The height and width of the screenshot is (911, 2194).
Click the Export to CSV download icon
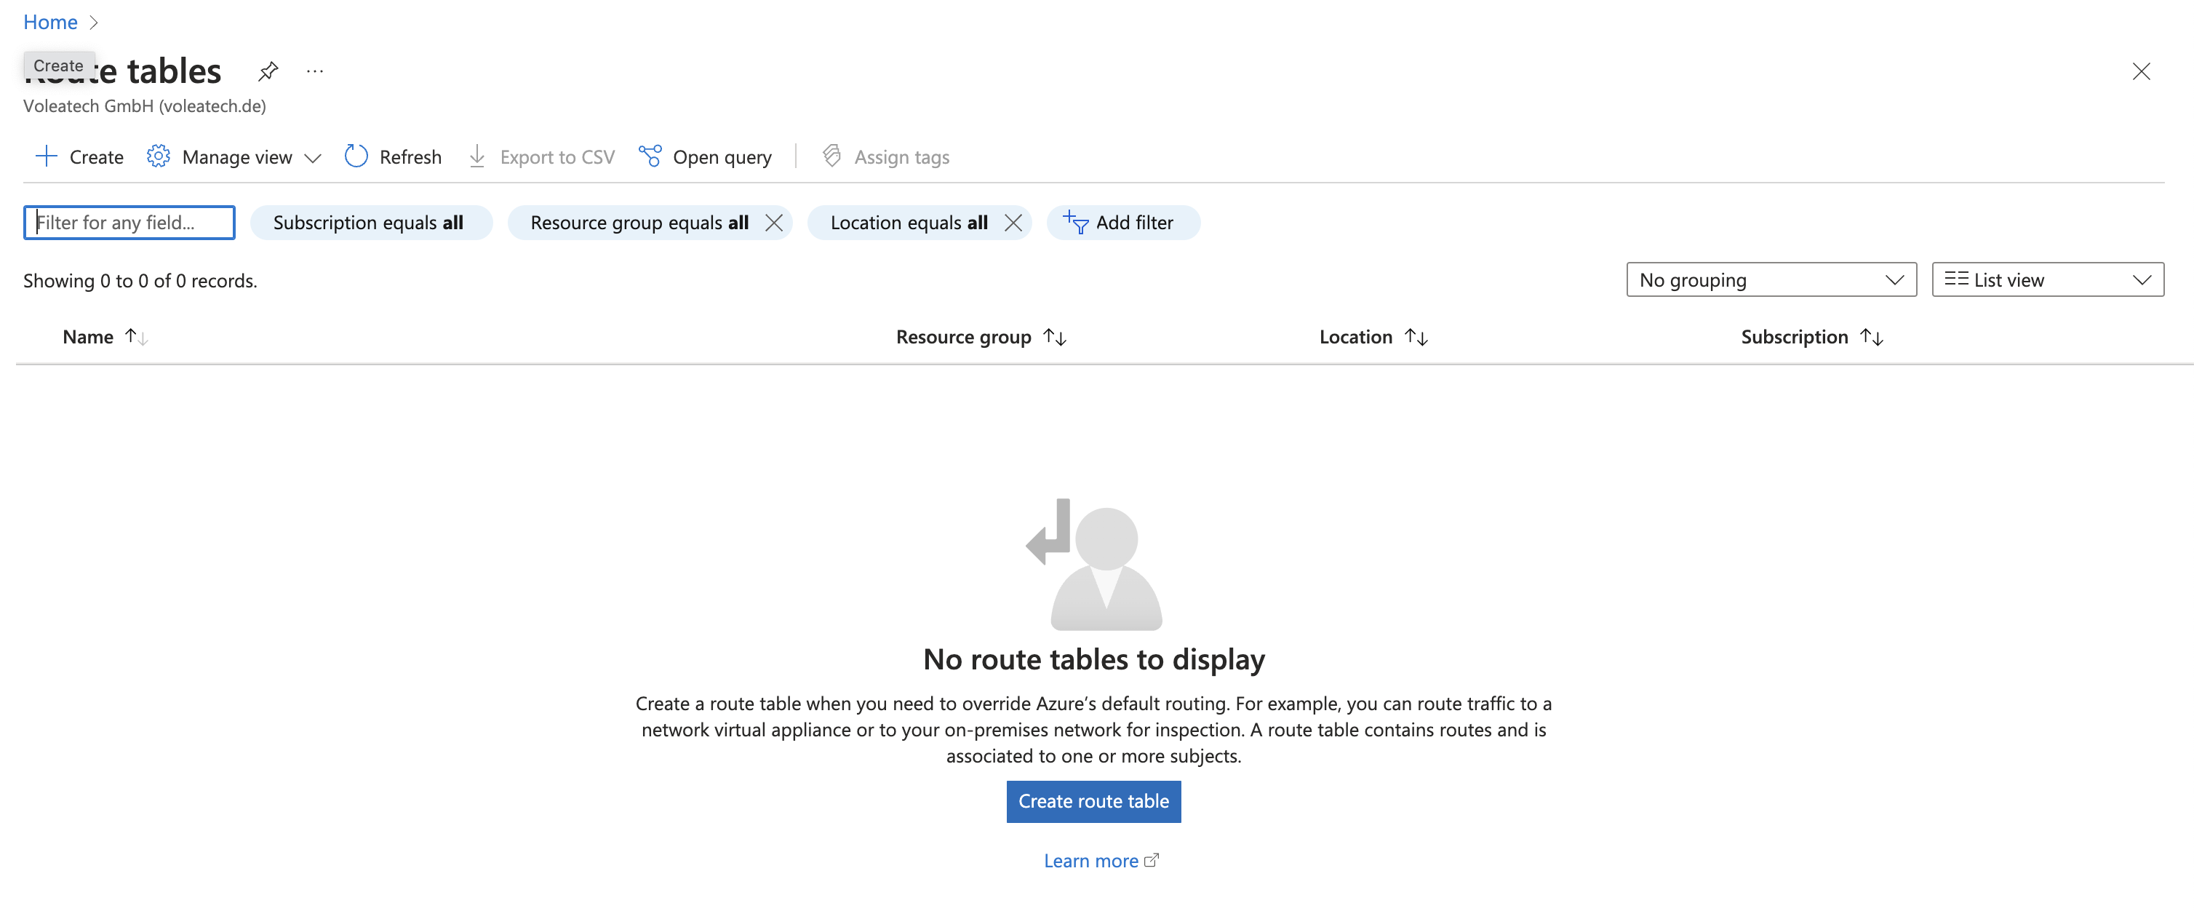pyautogui.click(x=477, y=156)
